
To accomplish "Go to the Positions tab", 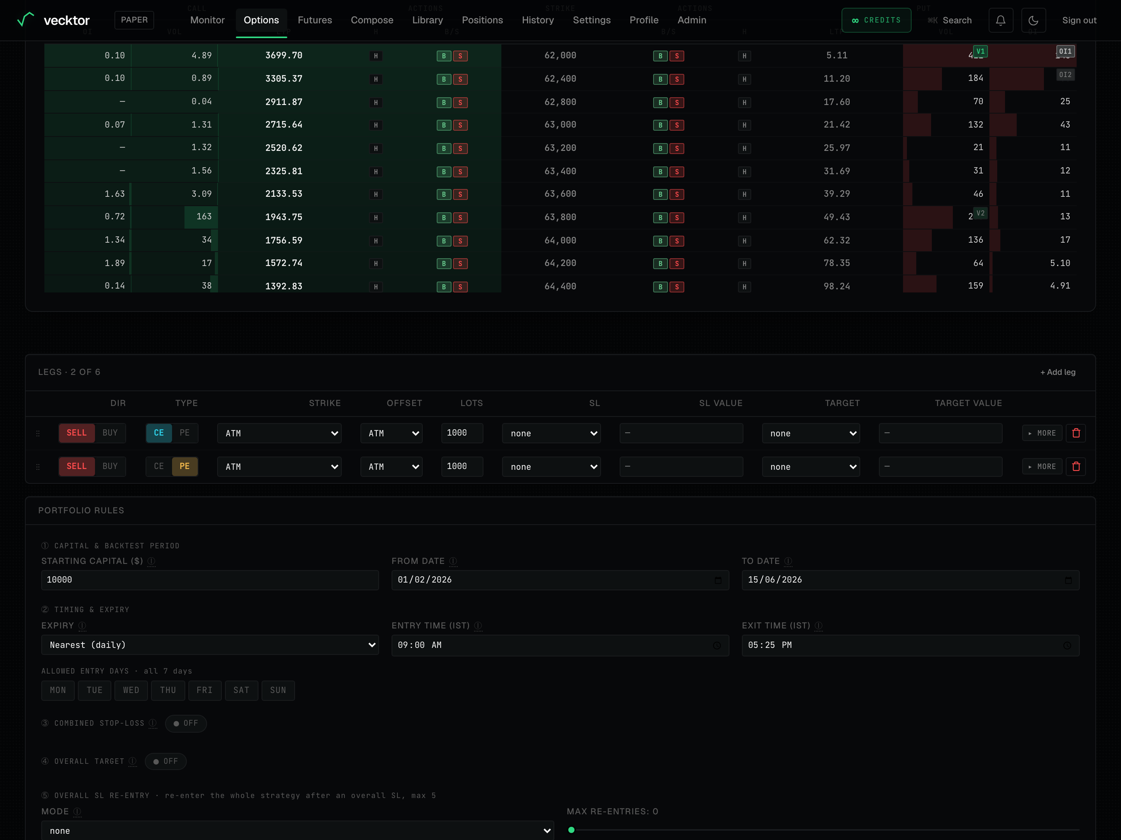I will click(482, 20).
